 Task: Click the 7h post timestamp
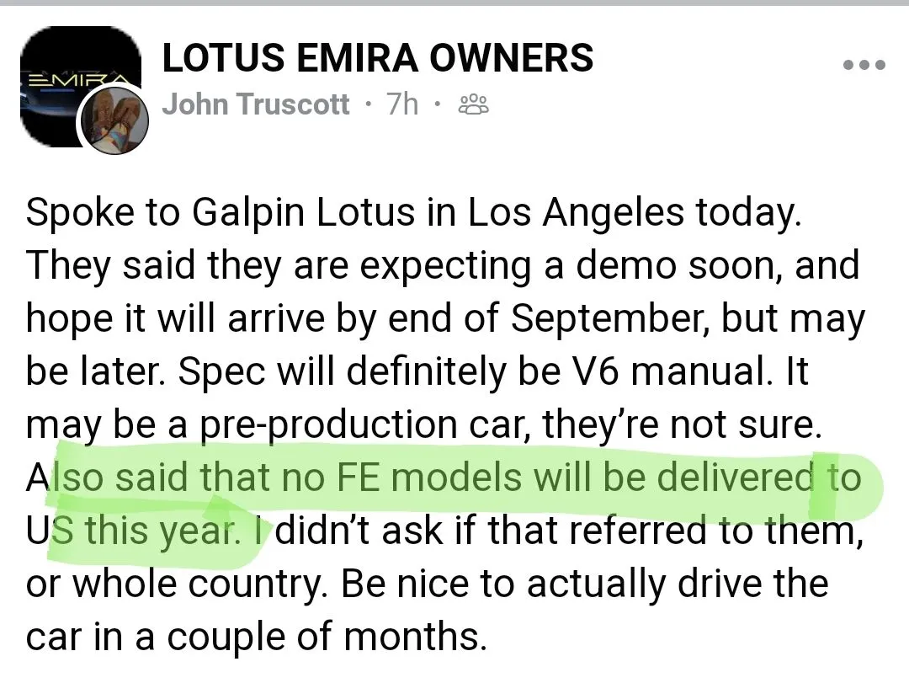click(401, 104)
